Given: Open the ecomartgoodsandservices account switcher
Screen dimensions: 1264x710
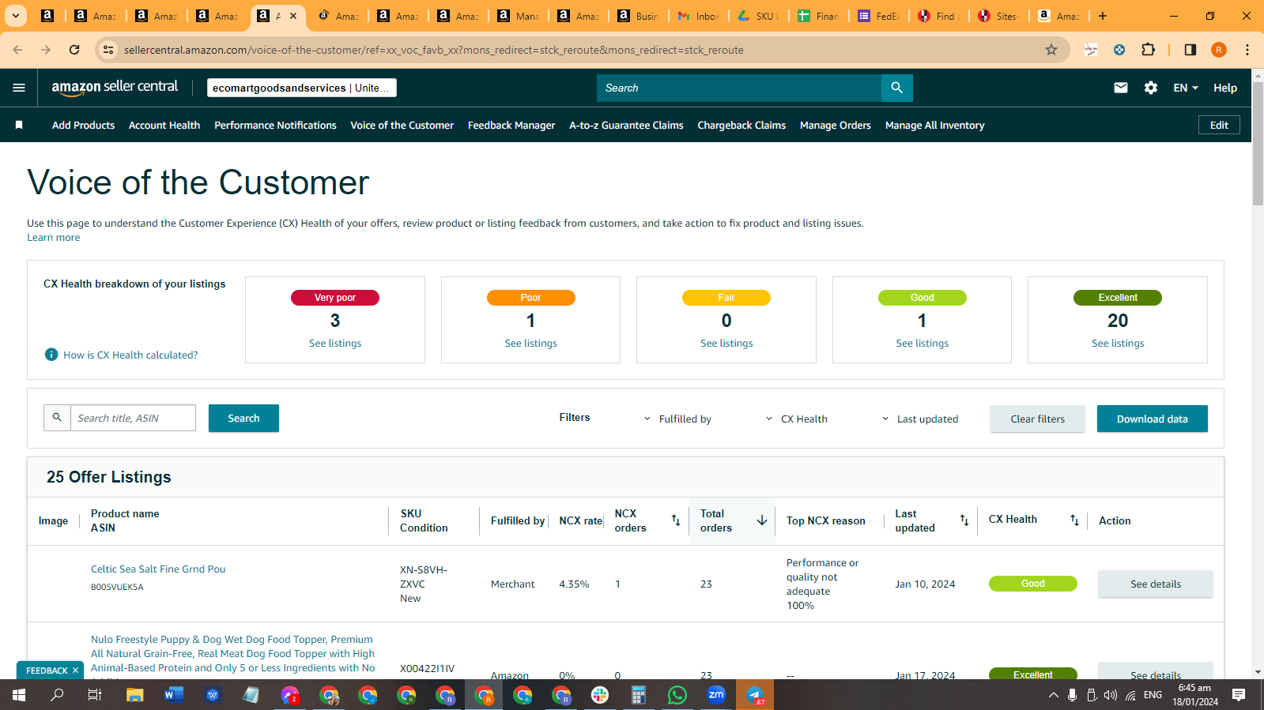Looking at the screenshot, I should (x=302, y=88).
